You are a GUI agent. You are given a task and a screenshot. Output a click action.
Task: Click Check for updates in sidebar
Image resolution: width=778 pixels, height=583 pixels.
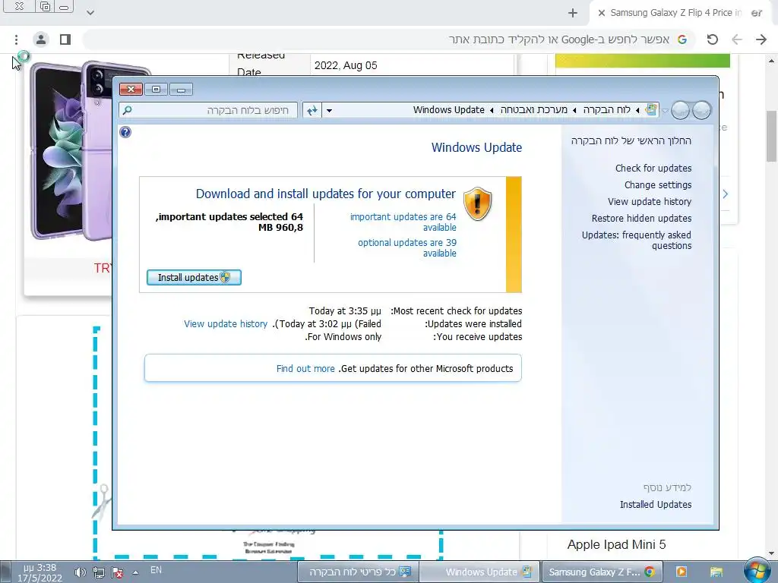pos(653,168)
